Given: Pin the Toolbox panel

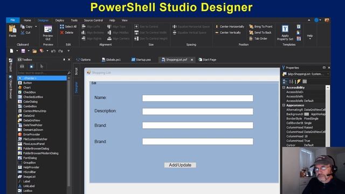Looking at the screenshot, I should (64, 60).
